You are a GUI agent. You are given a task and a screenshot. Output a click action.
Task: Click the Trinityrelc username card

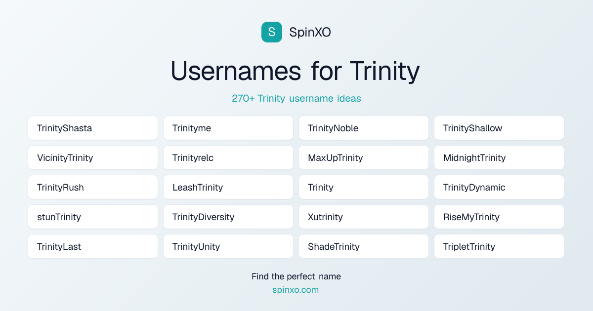click(228, 157)
